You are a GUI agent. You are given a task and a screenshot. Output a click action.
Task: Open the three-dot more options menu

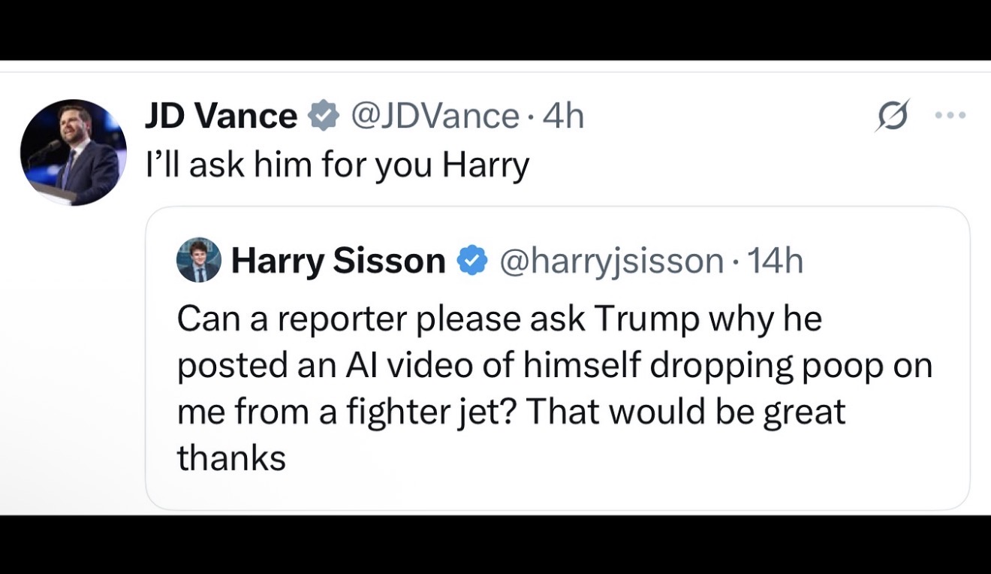point(951,116)
